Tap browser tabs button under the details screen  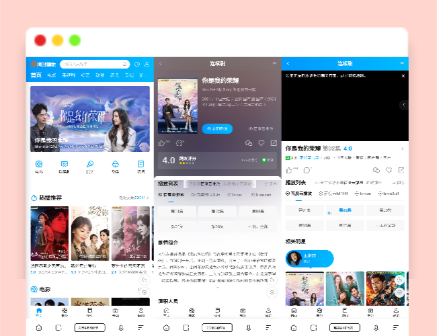[x=186, y=328]
